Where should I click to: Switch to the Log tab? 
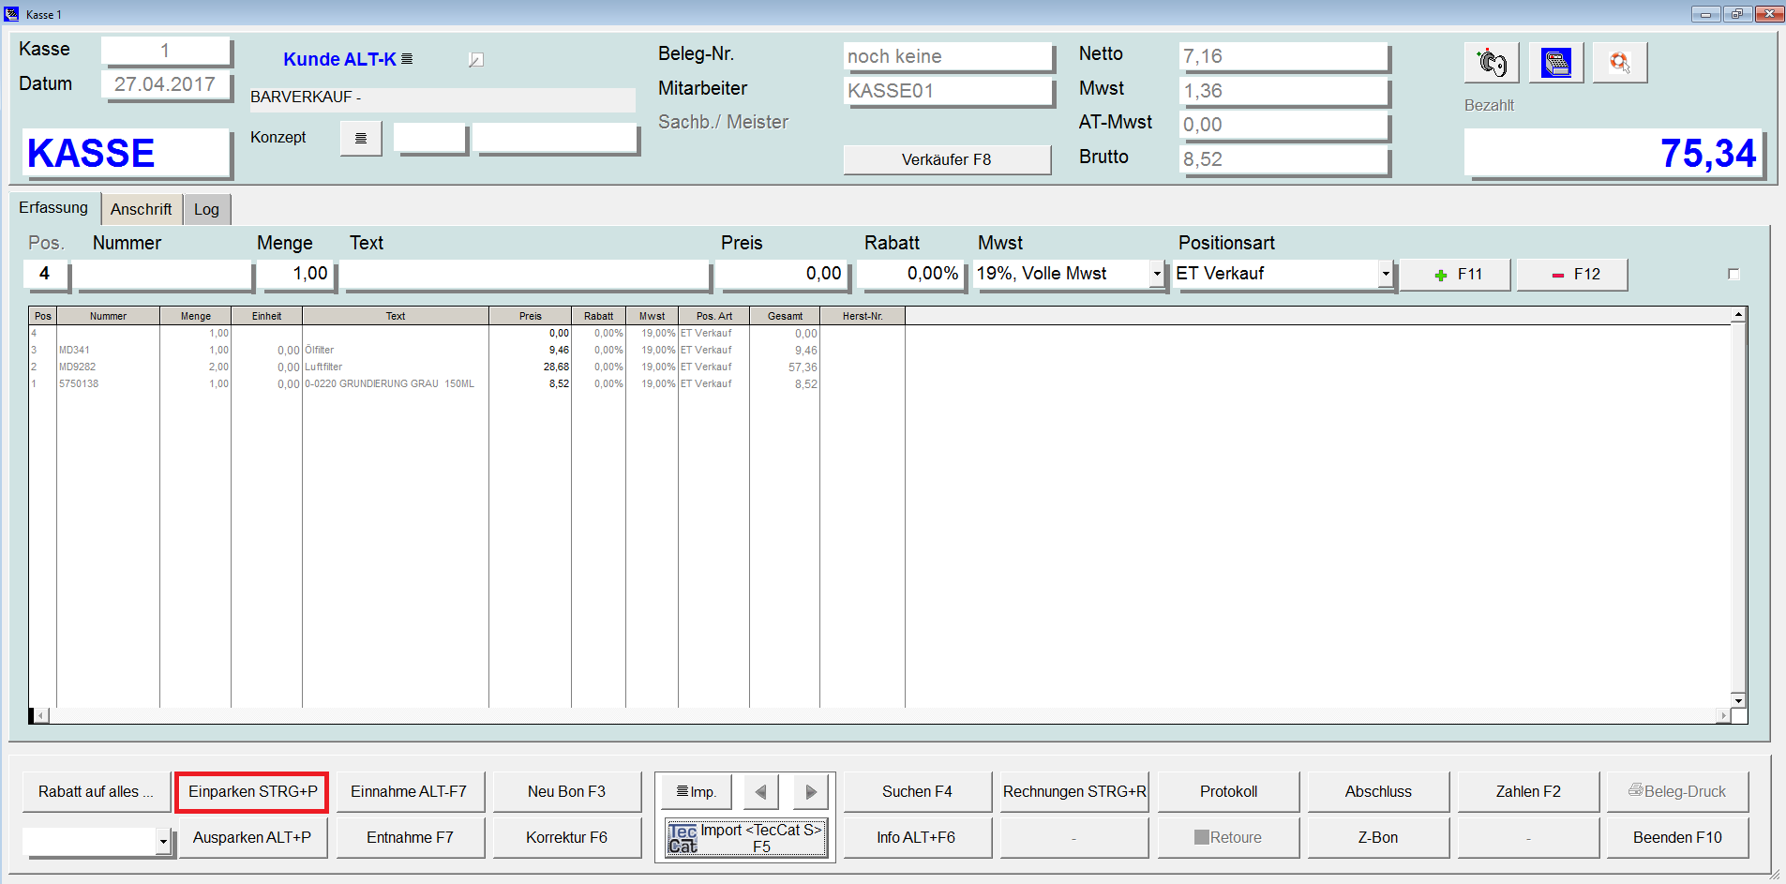click(206, 210)
